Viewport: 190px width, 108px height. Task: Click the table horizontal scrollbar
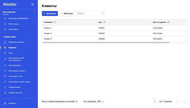click(x=106, y=43)
